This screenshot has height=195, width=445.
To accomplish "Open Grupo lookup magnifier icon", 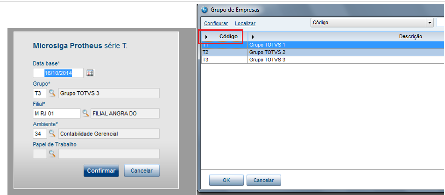I will pyautogui.click(x=52, y=93).
